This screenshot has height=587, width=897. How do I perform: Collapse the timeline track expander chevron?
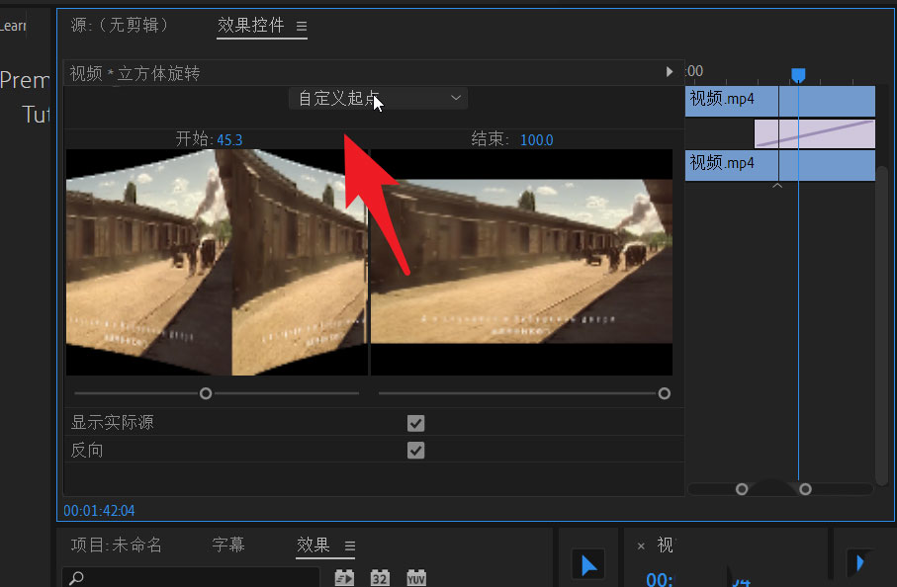[x=777, y=184]
